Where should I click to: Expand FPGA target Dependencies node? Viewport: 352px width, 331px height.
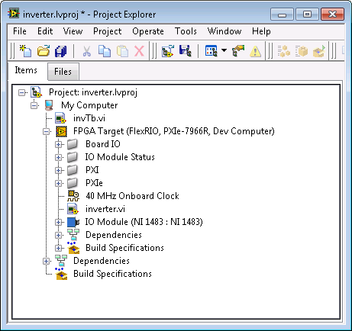tap(59, 235)
